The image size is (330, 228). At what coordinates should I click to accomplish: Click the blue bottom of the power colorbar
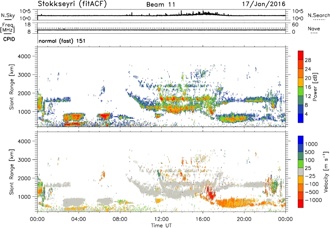tap(301, 118)
